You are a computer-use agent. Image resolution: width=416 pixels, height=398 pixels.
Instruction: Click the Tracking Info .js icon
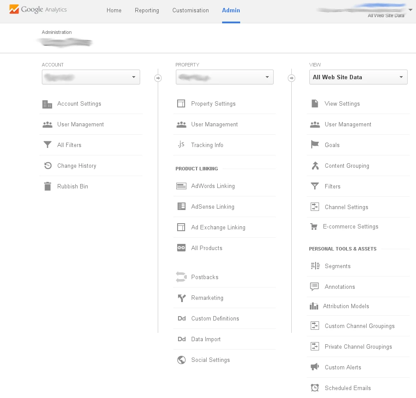coord(181,144)
